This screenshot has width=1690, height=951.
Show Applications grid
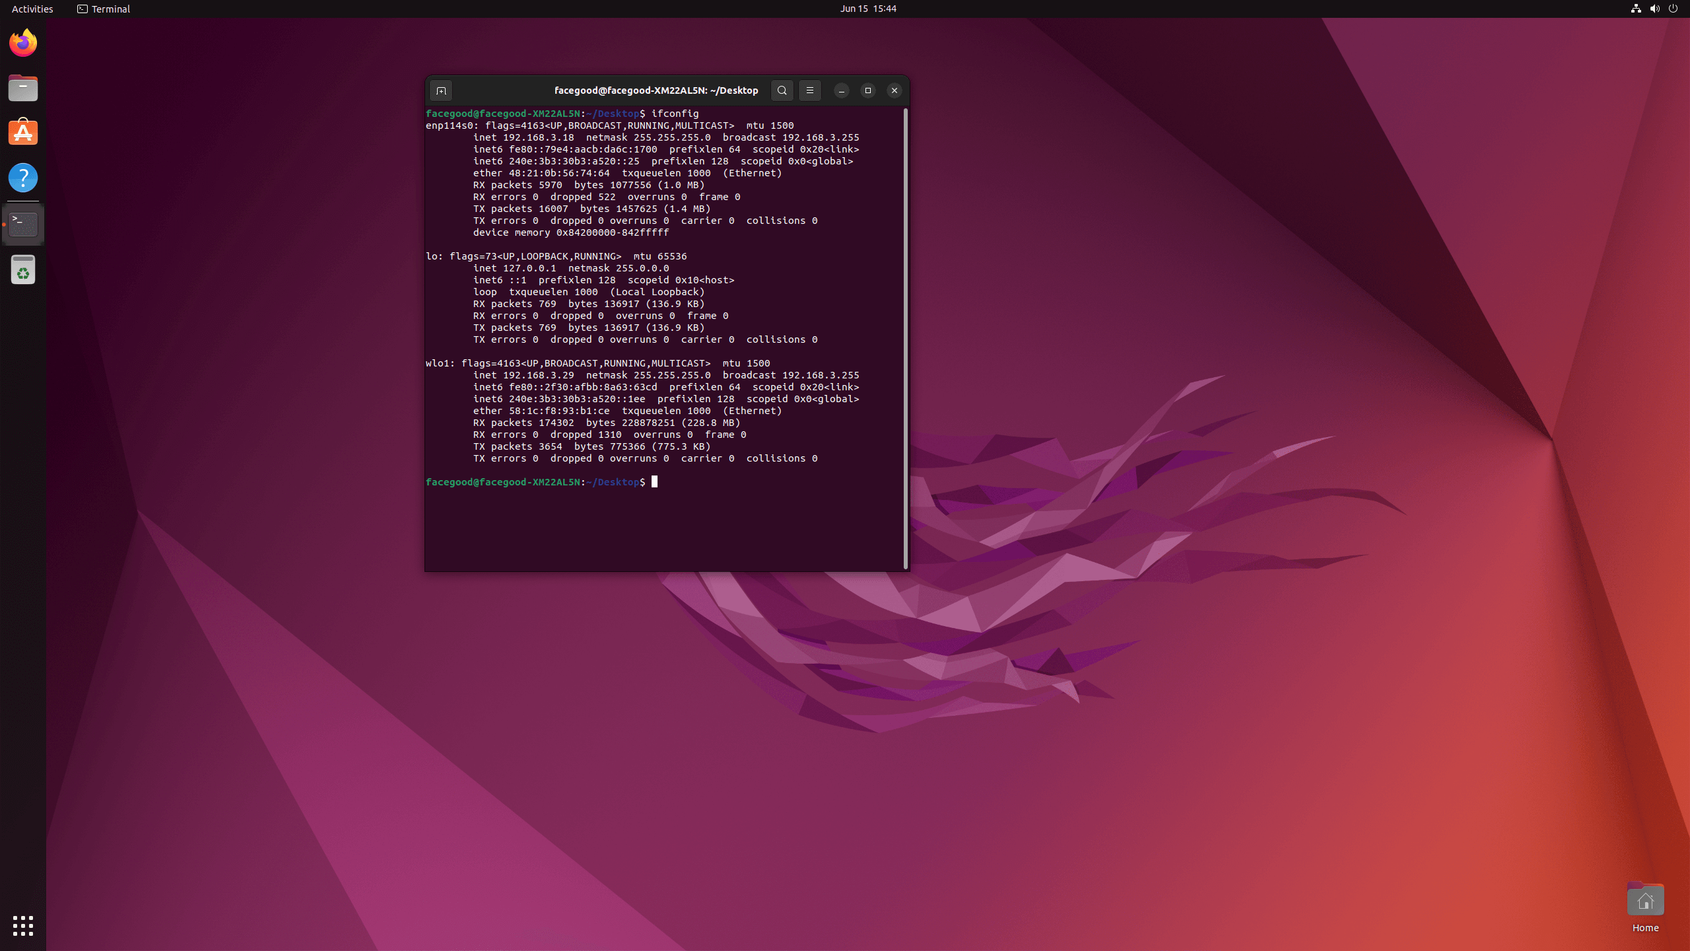click(x=23, y=926)
